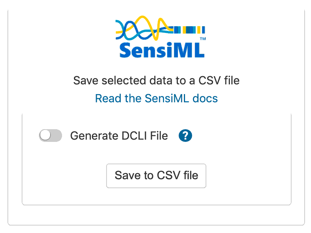This screenshot has width=311, height=233.
Task: Enable the Generate DCLI File toggle
Action: pos(50,136)
